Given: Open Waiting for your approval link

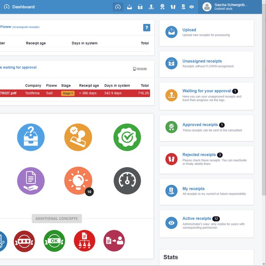Looking at the screenshot, I should tap(207, 91).
